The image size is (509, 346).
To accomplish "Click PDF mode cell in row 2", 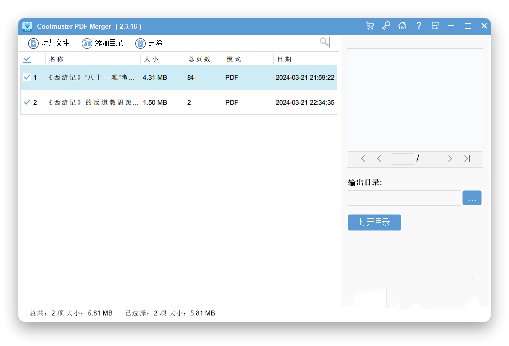I will tap(232, 102).
